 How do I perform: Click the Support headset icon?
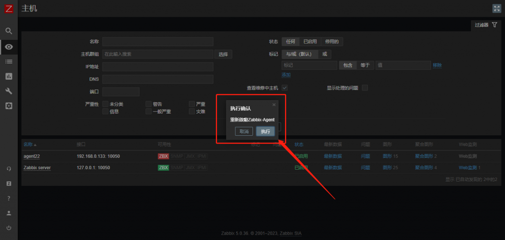coord(9,169)
